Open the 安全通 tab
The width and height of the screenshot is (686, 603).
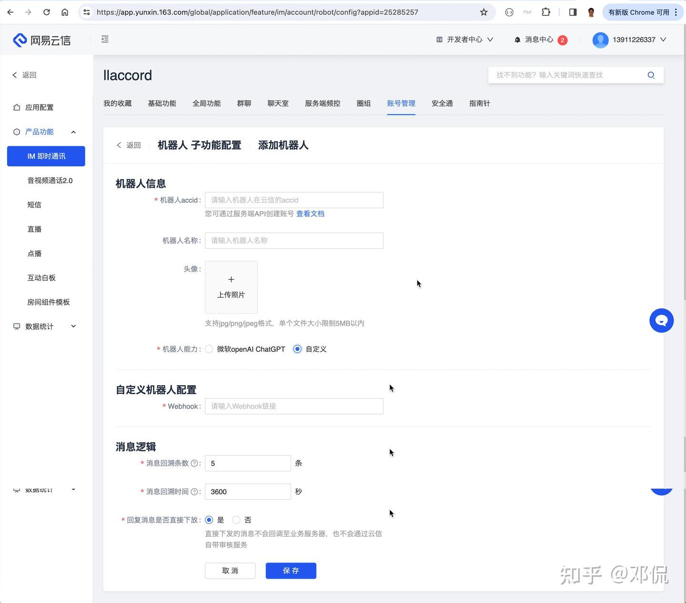[442, 103]
